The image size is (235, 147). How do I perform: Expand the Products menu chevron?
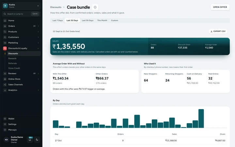pyautogui.click(x=38, y=32)
